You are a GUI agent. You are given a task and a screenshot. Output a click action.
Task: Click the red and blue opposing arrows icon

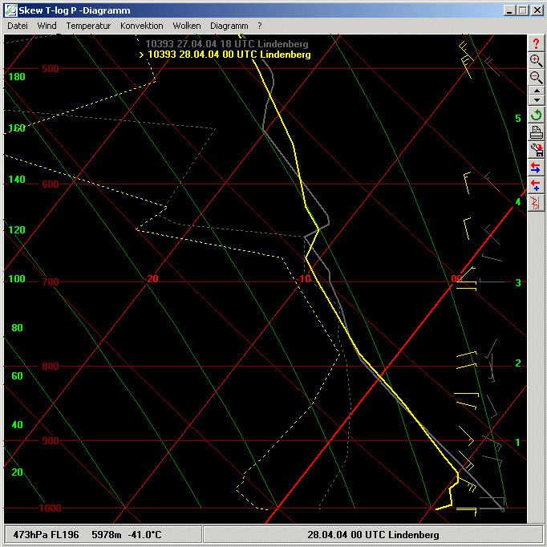pos(537,168)
